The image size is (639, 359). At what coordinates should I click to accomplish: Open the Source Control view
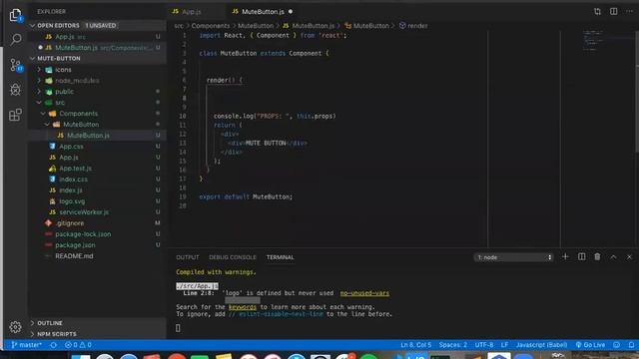coord(16,65)
